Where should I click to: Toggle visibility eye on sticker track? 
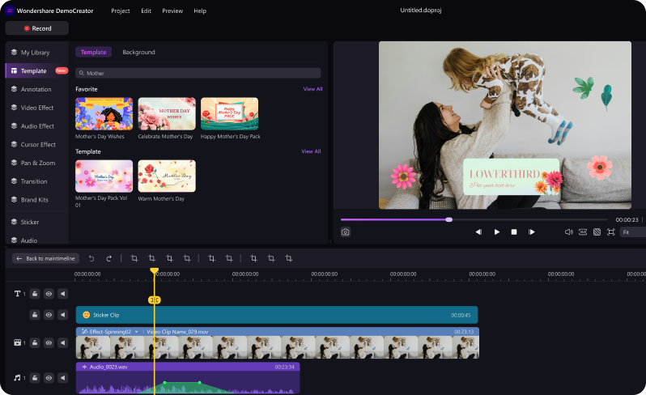pos(49,315)
